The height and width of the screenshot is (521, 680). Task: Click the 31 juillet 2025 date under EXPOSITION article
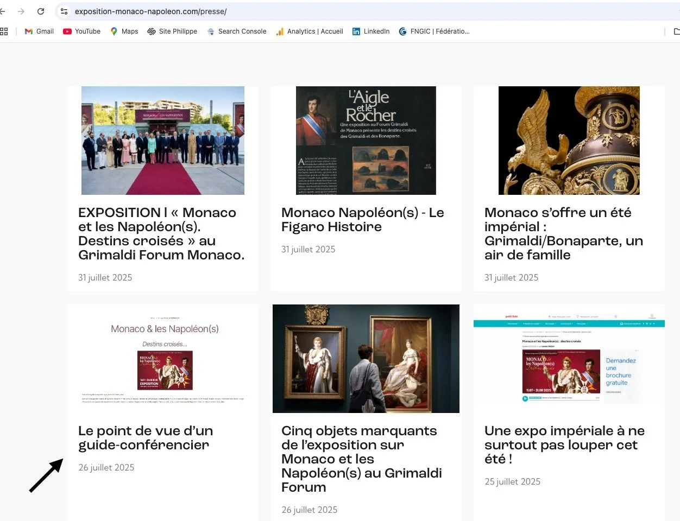[105, 277]
